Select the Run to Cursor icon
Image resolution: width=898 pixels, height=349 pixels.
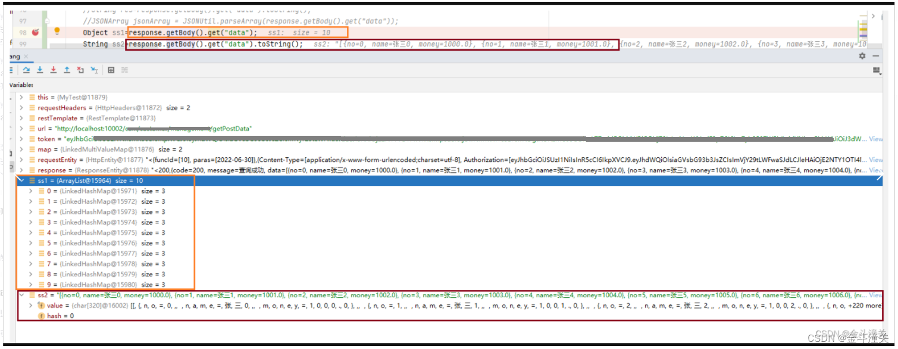coord(94,70)
